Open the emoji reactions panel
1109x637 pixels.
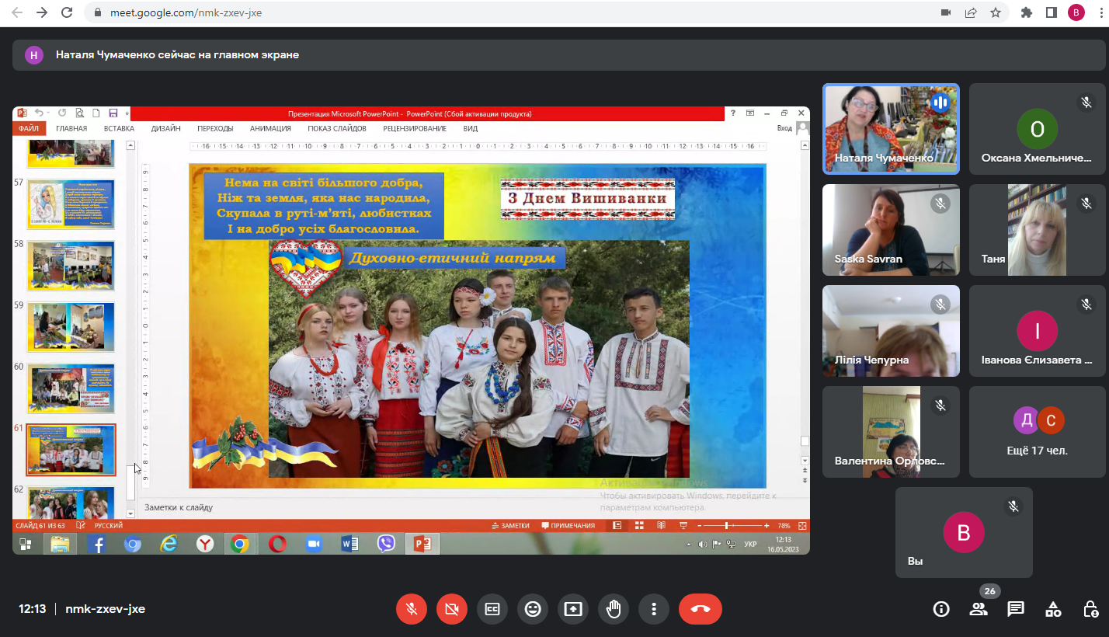coord(533,609)
